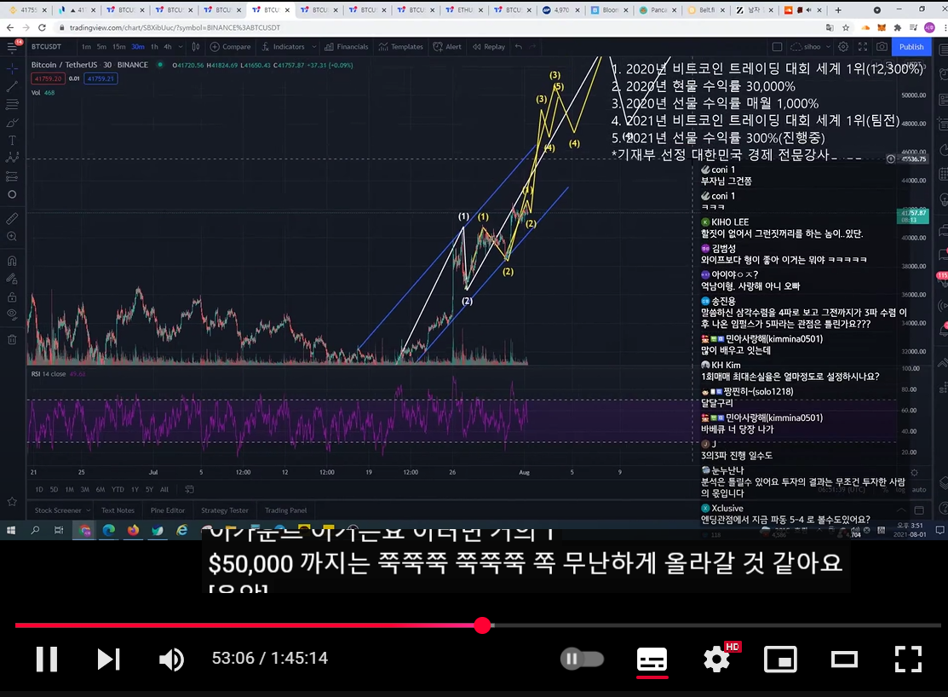Select the ruler measure tool
Viewport: 948px width, 697px height.
pos(12,218)
